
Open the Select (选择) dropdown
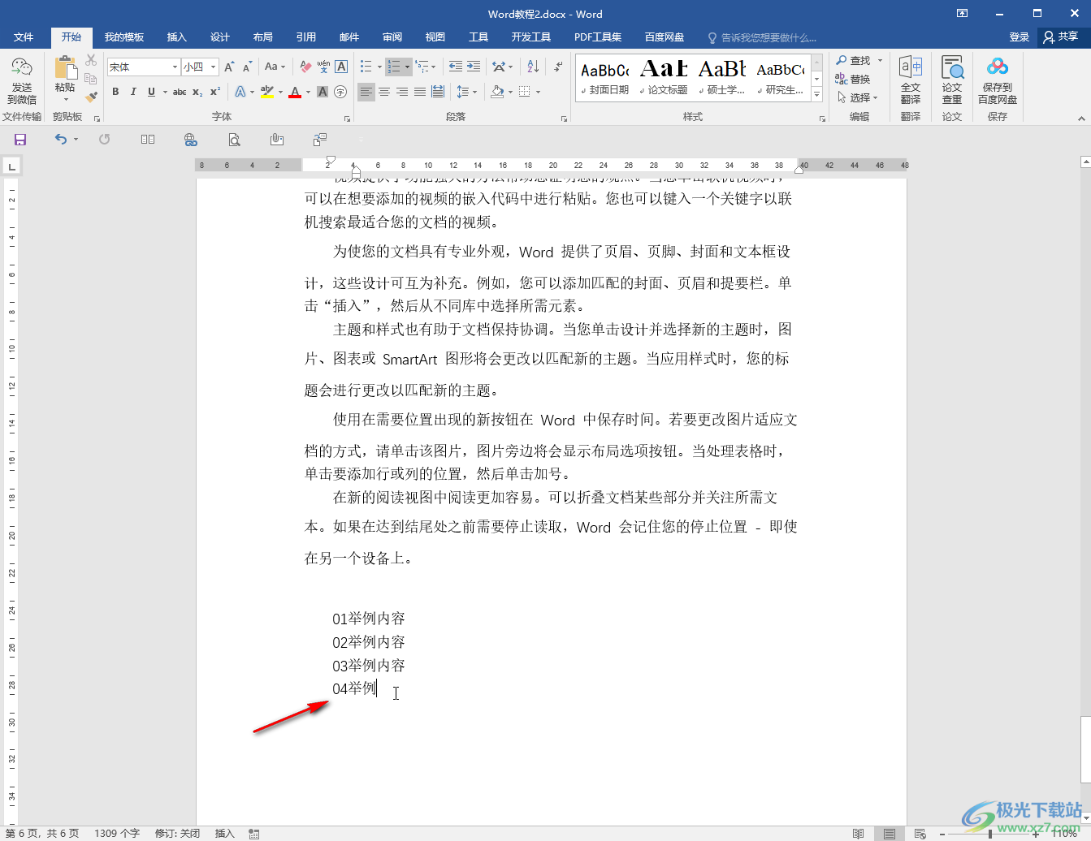click(x=857, y=97)
